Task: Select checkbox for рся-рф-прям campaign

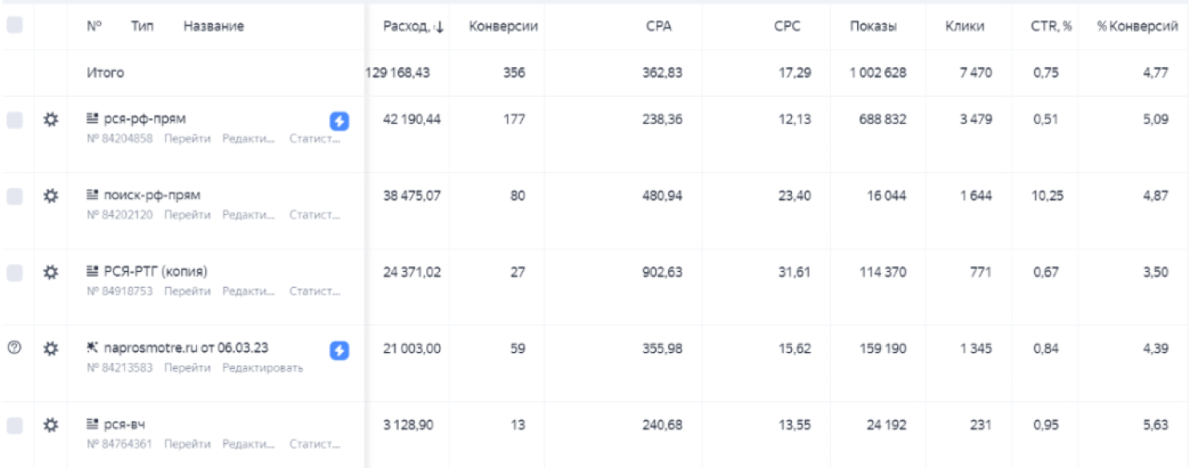Action: coord(14,120)
